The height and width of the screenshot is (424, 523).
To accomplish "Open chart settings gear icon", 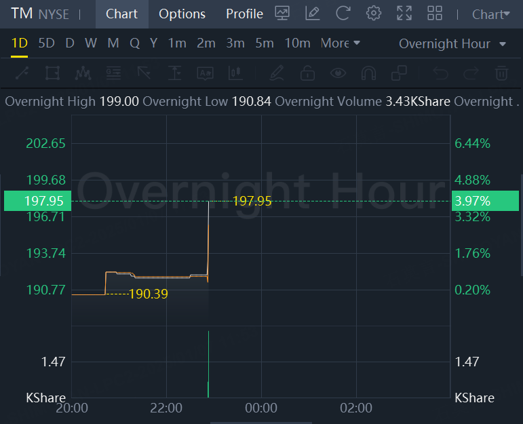I will click(x=374, y=14).
